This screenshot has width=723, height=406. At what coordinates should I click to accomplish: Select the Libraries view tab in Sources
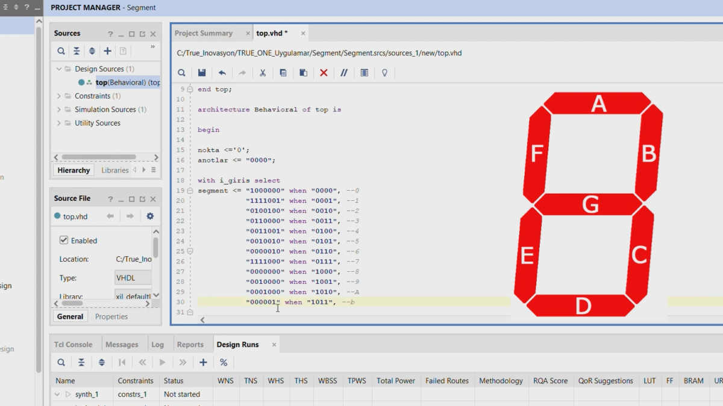click(115, 170)
